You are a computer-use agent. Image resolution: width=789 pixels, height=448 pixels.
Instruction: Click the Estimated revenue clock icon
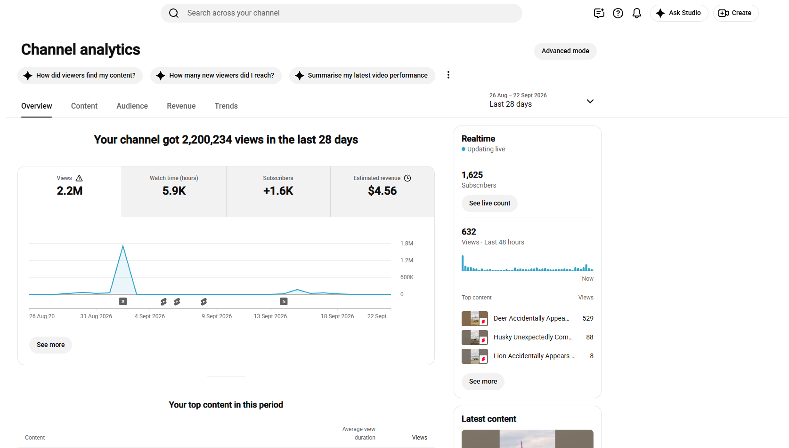pyautogui.click(x=407, y=178)
